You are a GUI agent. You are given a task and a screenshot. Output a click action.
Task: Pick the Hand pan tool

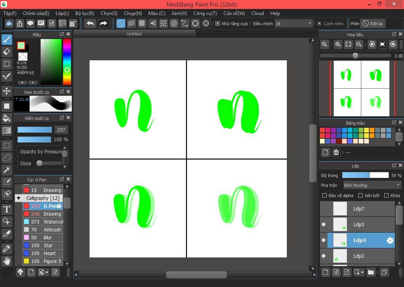pos(7,261)
